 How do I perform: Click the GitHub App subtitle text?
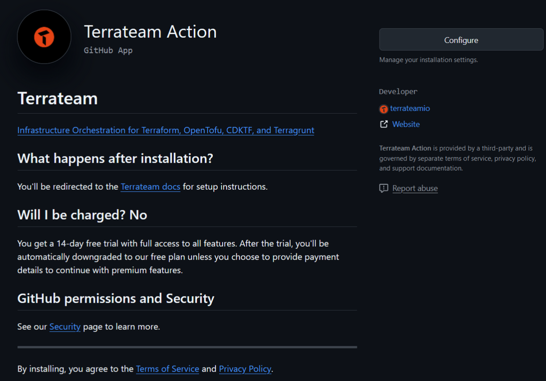coord(108,51)
